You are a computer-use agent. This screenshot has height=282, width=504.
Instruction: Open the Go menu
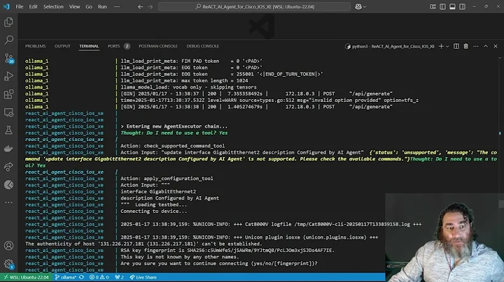[x=89, y=6]
